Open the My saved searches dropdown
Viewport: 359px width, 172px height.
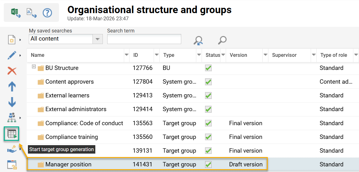tap(98, 39)
